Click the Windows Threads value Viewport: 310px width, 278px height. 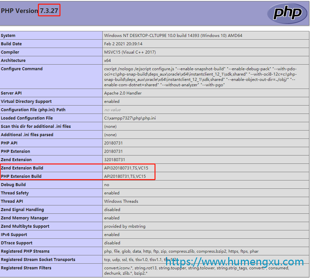121,201
